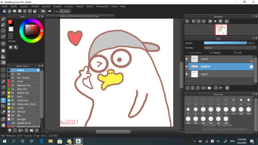Open Windows Start menu
The width and height of the screenshot is (258, 145).
pos(5,141)
